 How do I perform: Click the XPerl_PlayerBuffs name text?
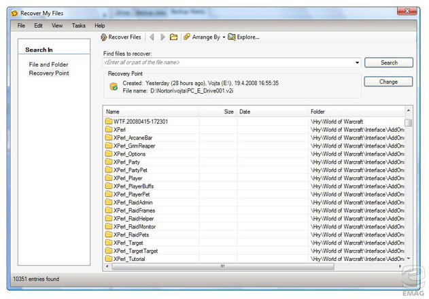click(133, 186)
